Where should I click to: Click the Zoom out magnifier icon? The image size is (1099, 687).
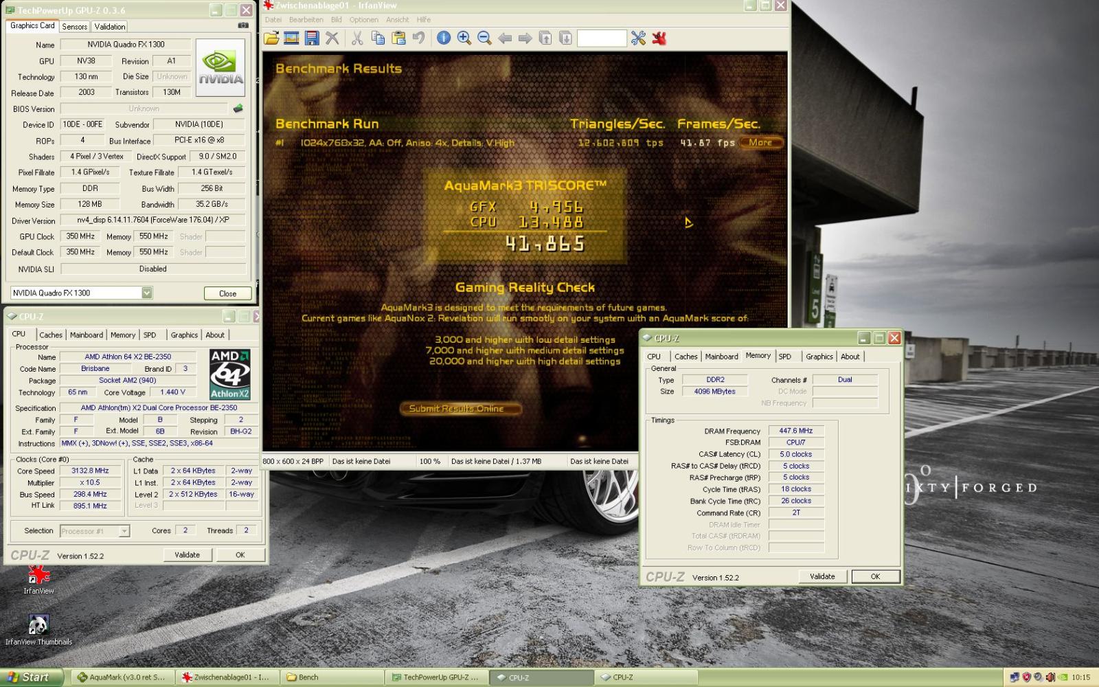484,38
